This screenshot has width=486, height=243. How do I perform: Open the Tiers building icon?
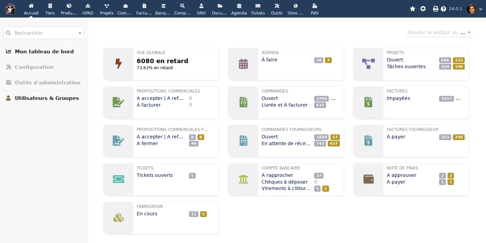pos(50,6)
